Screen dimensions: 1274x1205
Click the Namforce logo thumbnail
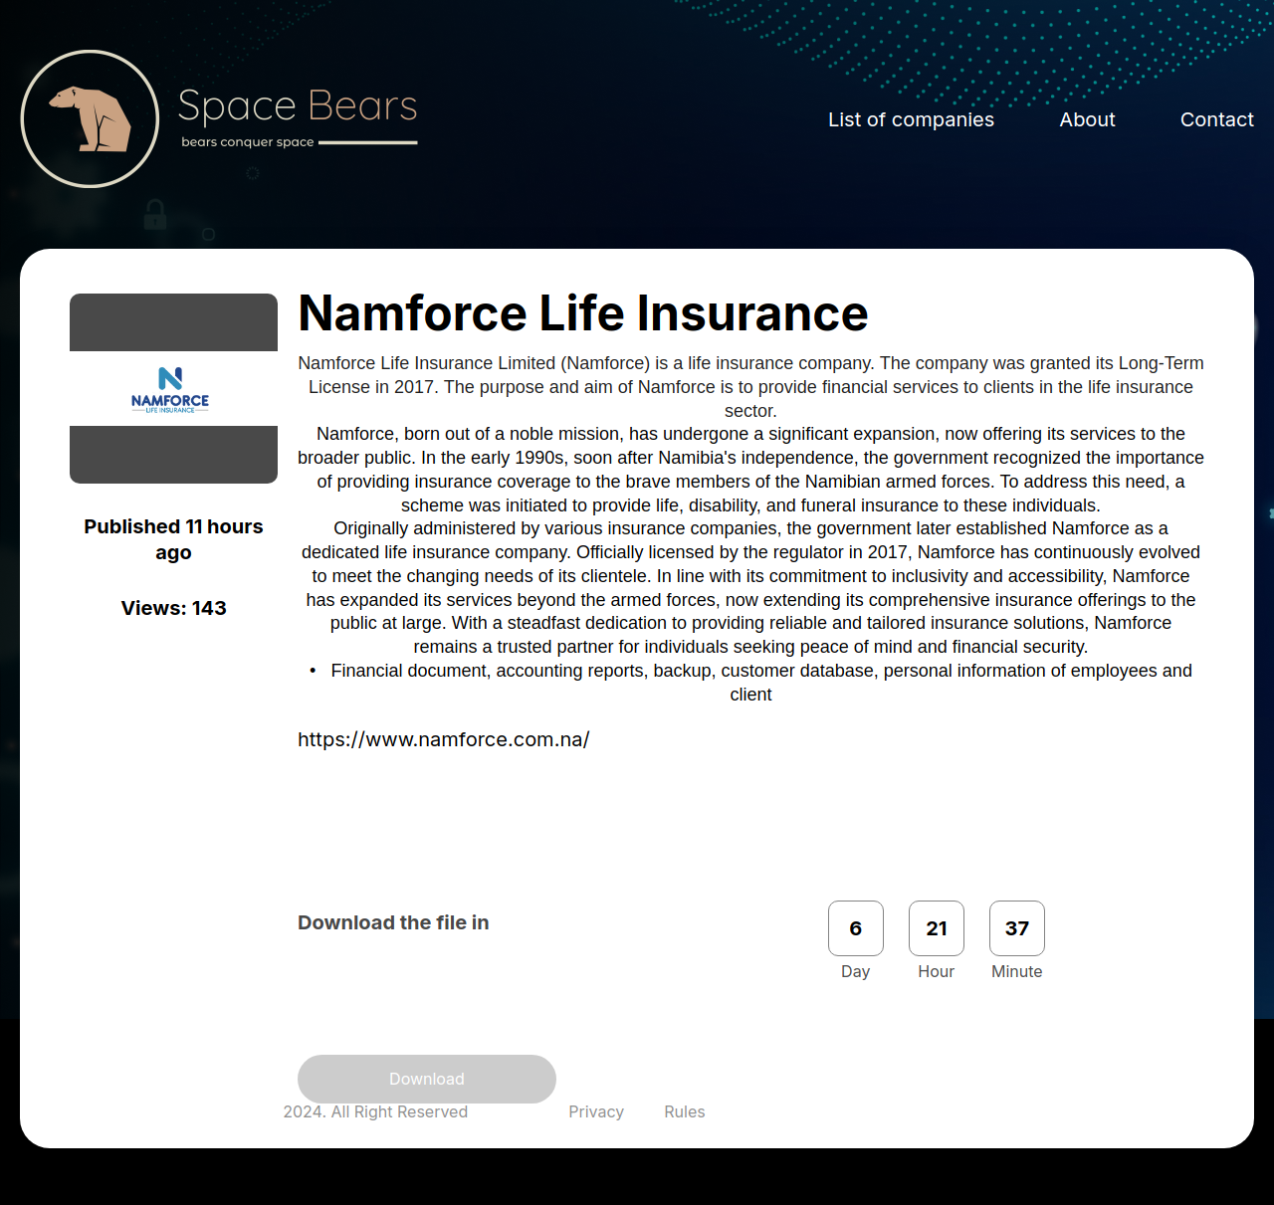[x=173, y=388]
